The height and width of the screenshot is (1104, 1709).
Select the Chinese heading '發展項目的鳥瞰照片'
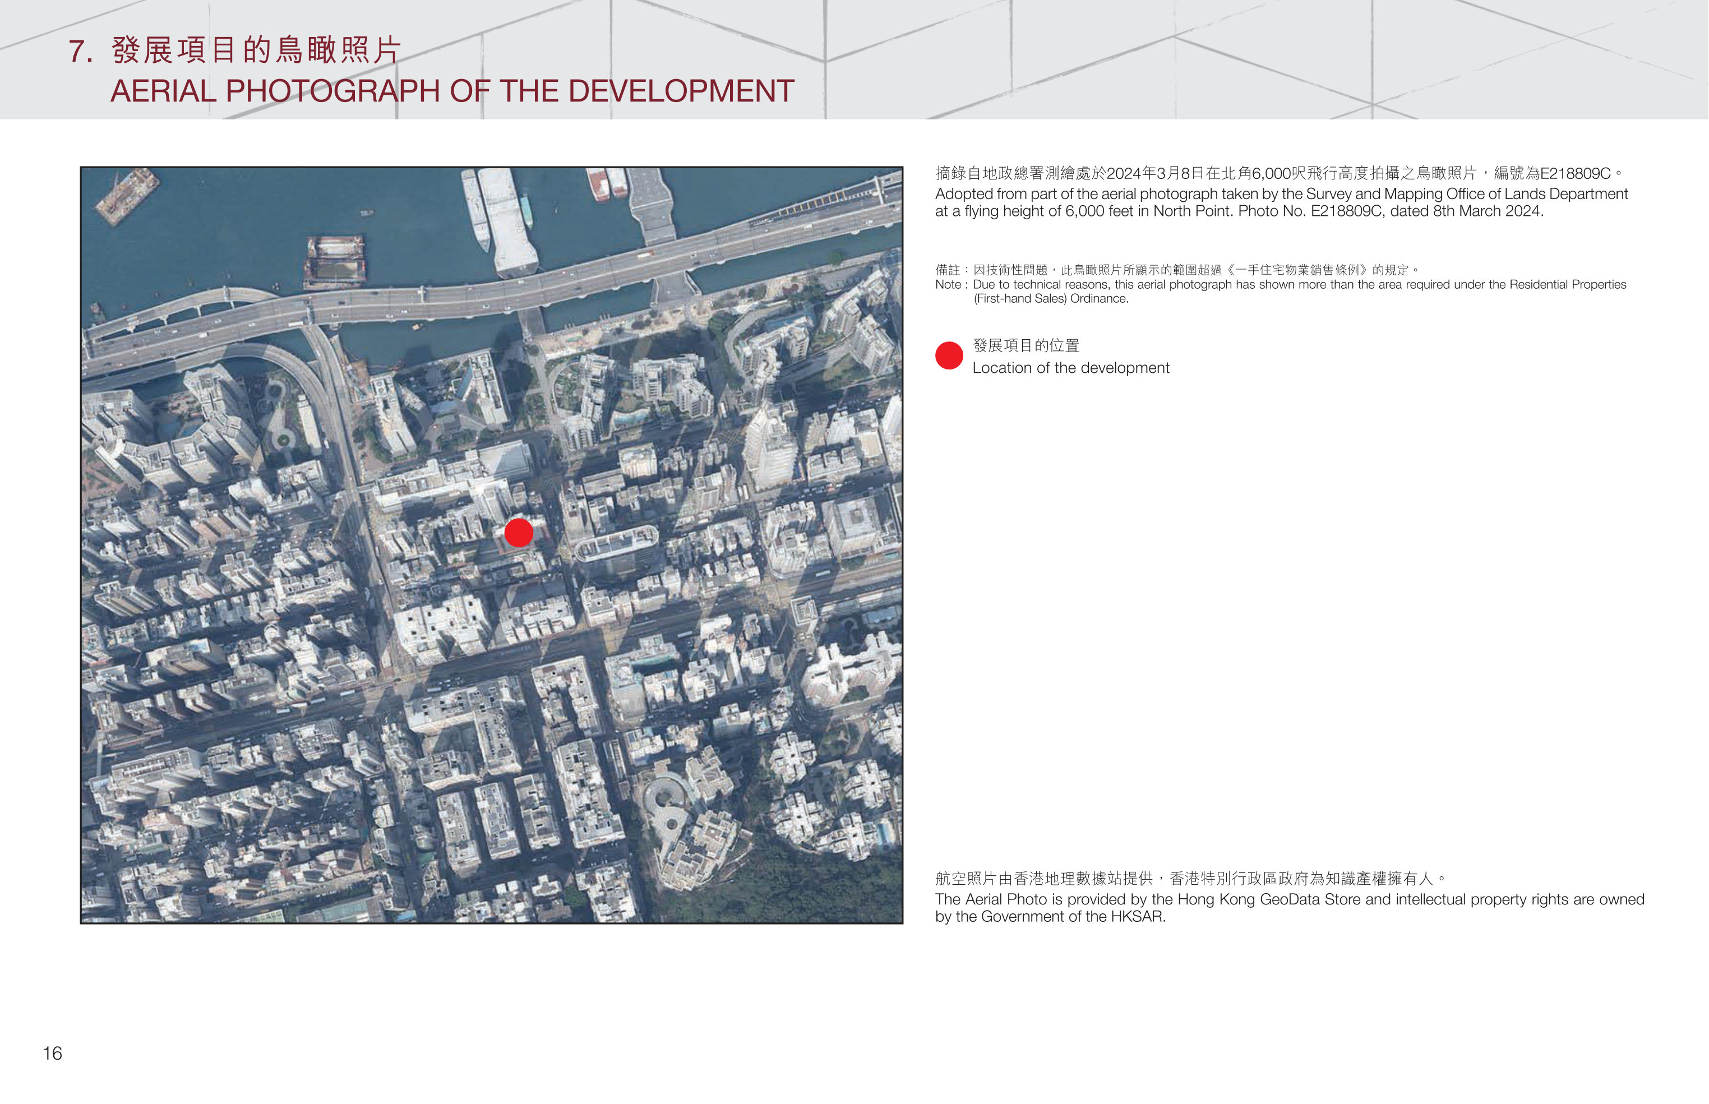click(x=256, y=50)
